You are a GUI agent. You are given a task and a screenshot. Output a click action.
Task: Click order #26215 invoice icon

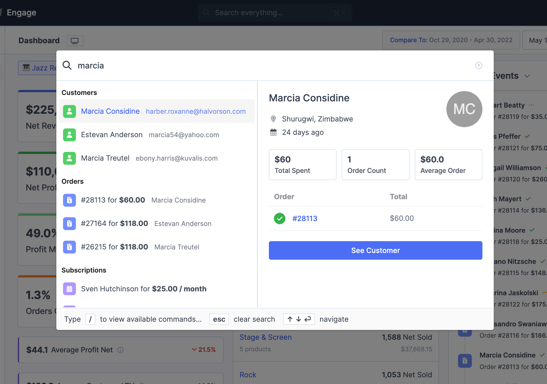pos(69,247)
